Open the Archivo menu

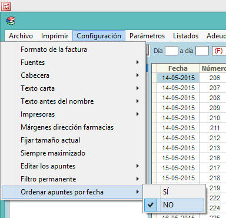point(21,36)
